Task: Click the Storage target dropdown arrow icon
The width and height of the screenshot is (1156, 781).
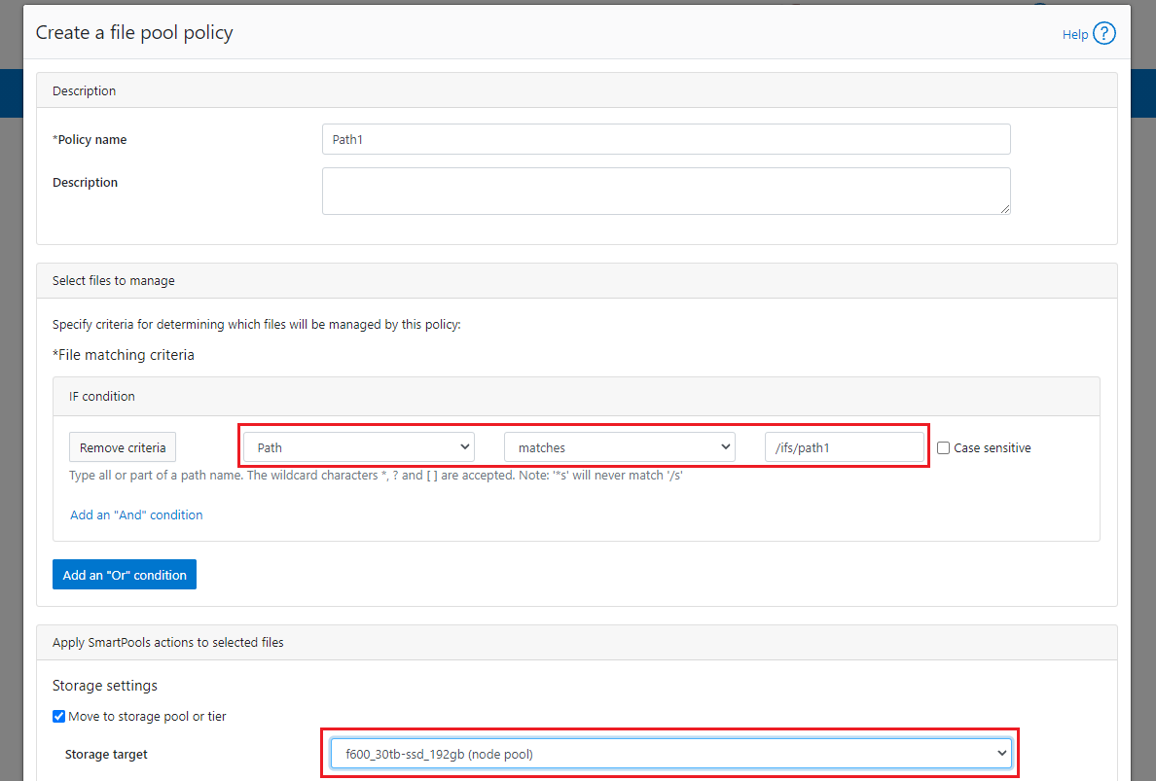Action: pos(1002,752)
